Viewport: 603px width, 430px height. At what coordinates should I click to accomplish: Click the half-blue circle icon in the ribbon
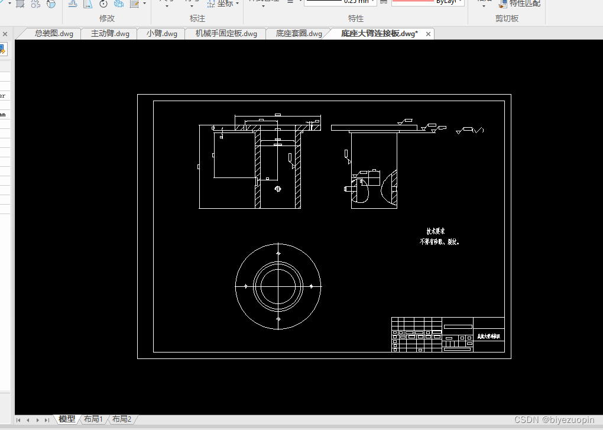51,4
